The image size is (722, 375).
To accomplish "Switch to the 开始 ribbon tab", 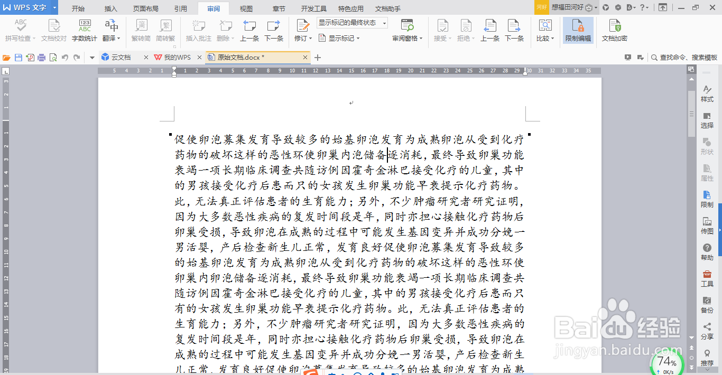I will 78,8.
